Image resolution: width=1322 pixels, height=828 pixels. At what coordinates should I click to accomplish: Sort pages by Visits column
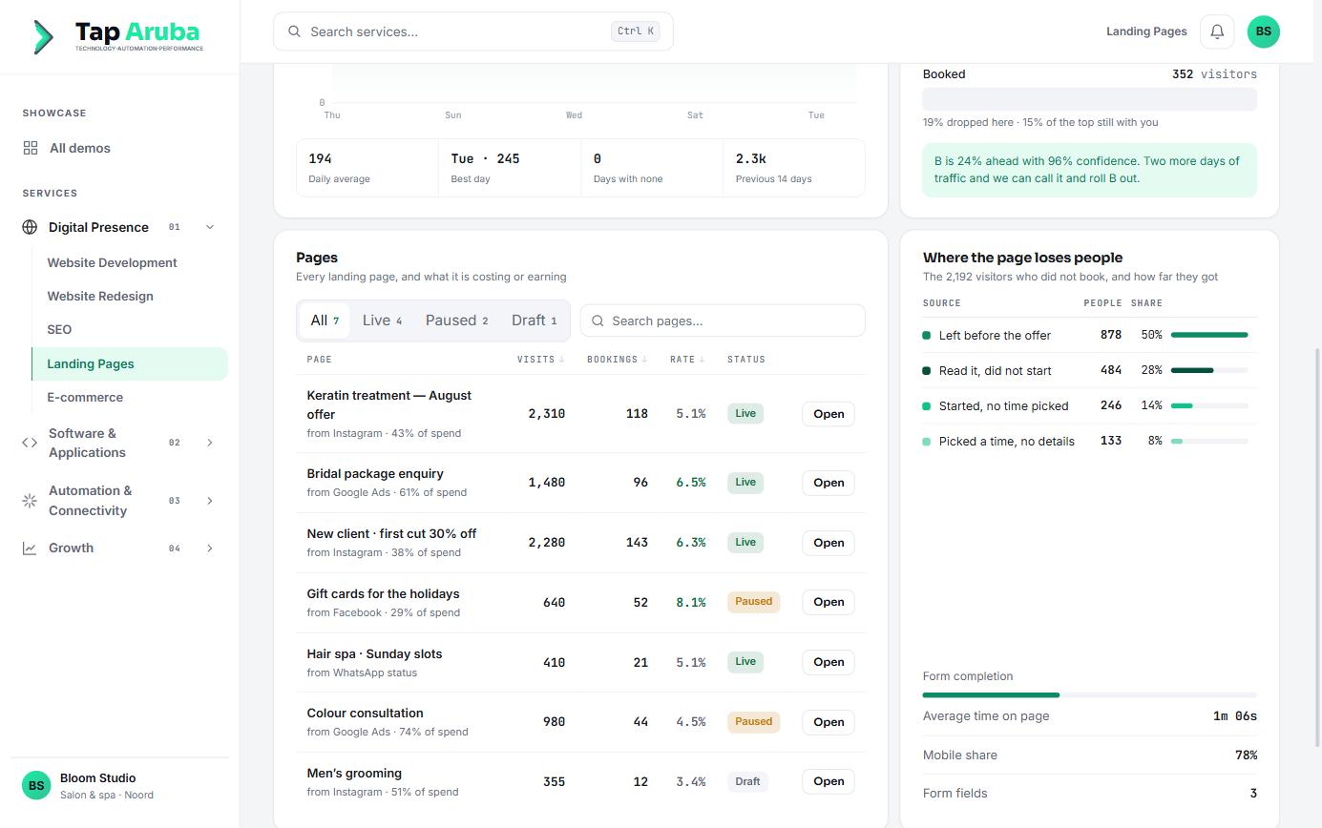(x=540, y=360)
